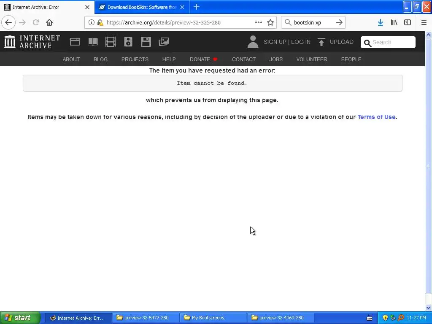Click the 'Item cannot be found.' message
This screenshot has width=432, height=324.
[x=212, y=83]
